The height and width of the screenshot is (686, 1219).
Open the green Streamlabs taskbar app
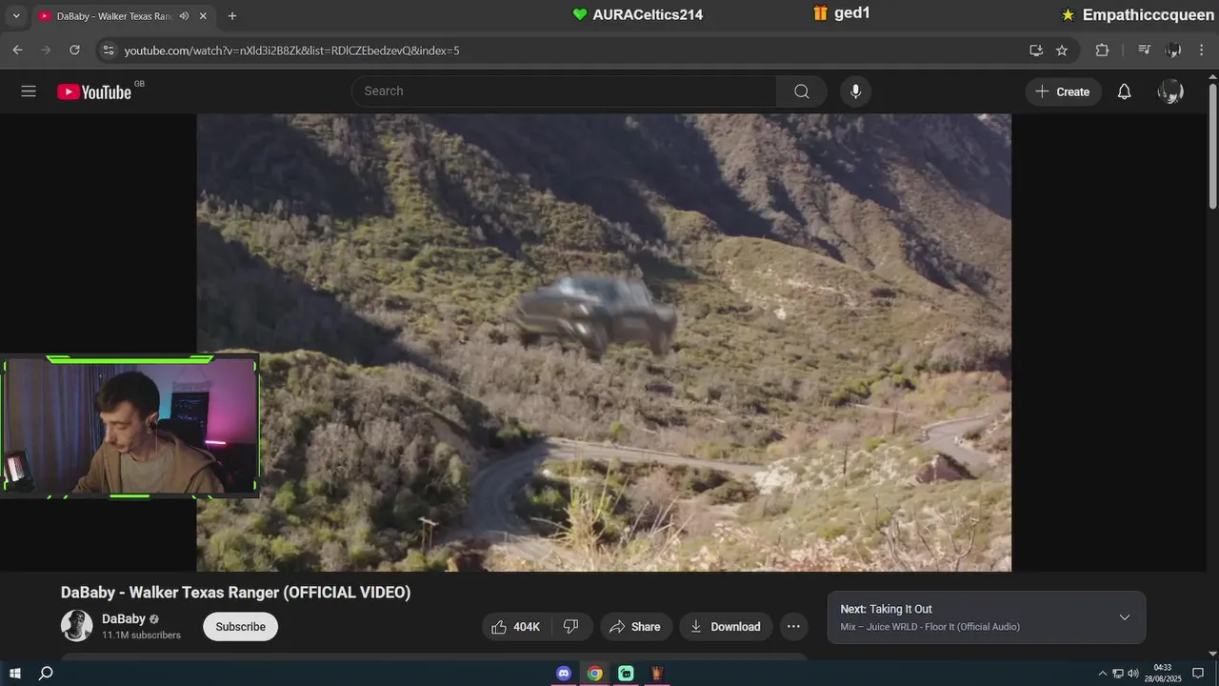pos(626,674)
